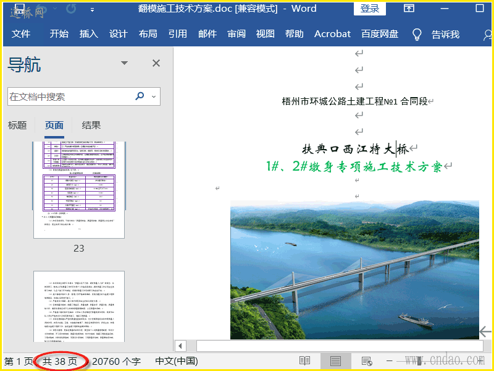Click the 中文(中国) language indicator

click(177, 361)
